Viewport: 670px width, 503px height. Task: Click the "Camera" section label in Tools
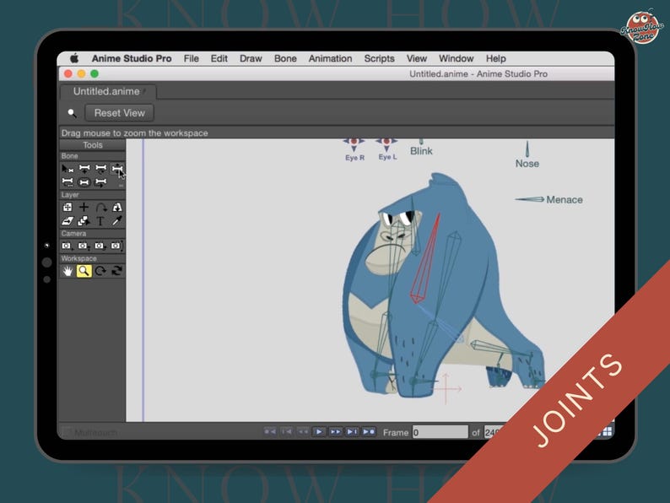73,234
